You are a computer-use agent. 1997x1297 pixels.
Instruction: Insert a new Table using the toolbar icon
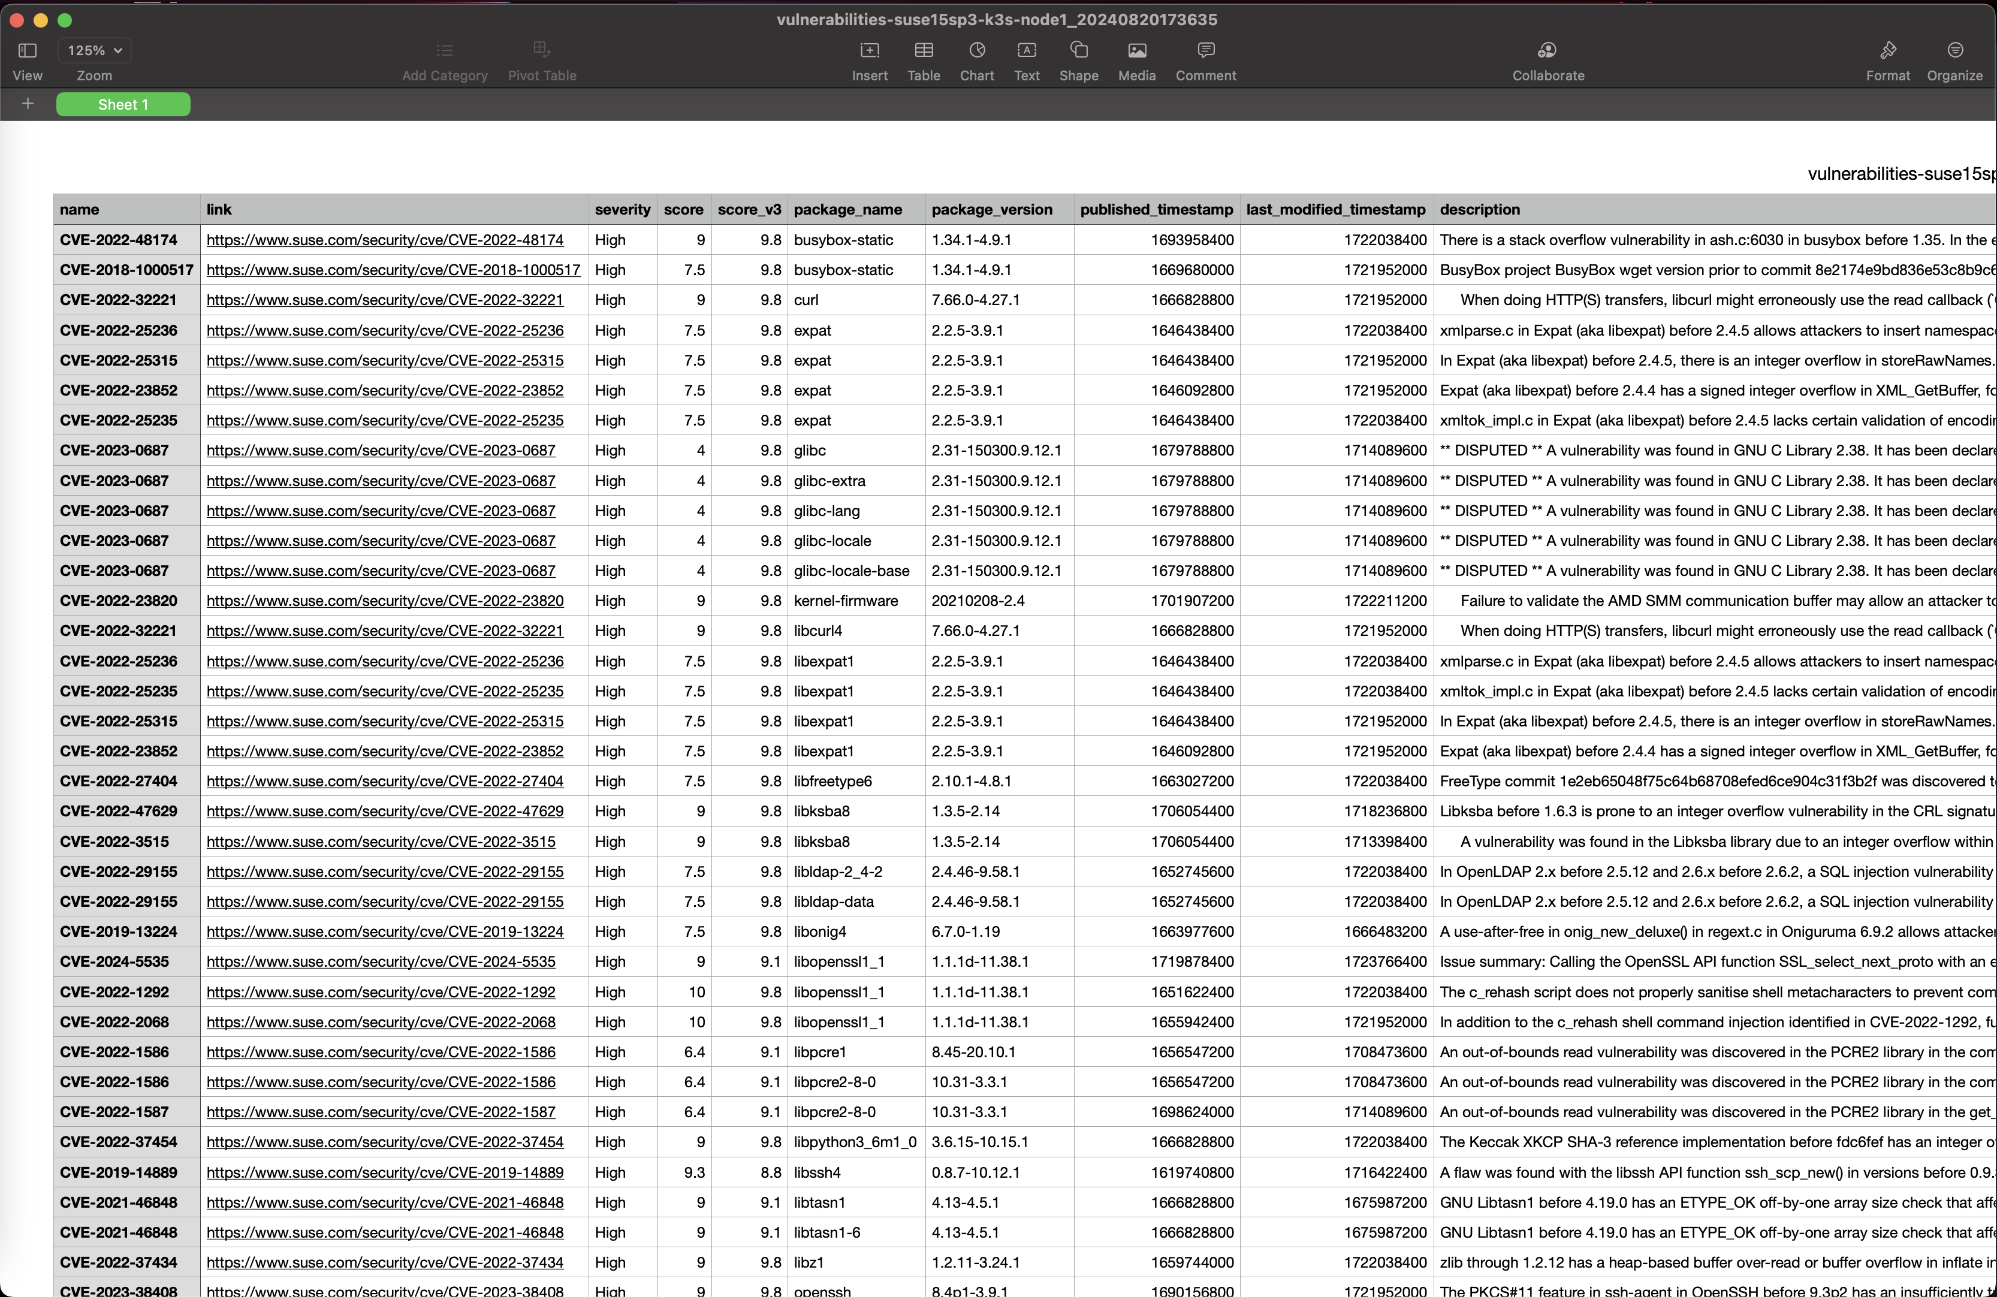pyautogui.click(x=924, y=51)
